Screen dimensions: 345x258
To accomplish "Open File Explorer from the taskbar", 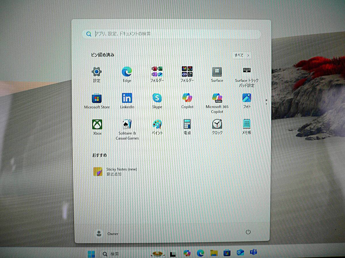I will click(214, 253).
